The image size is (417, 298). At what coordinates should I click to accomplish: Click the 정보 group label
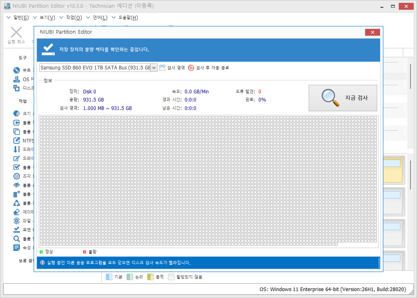(x=48, y=80)
